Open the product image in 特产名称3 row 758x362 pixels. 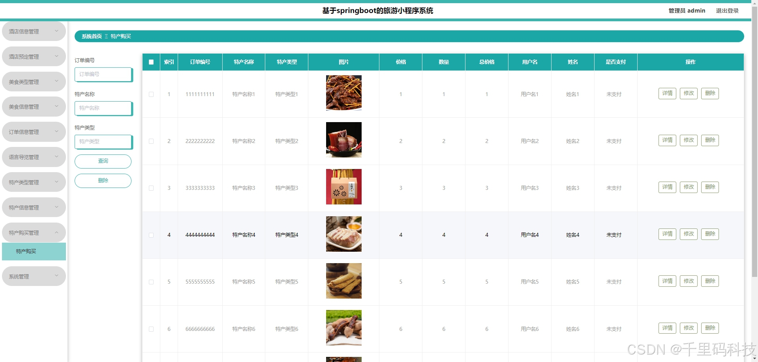click(x=343, y=187)
